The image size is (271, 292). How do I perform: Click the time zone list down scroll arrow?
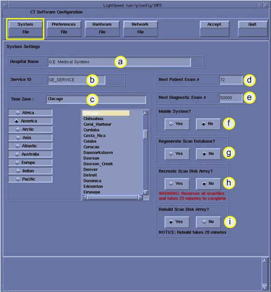(145, 192)
